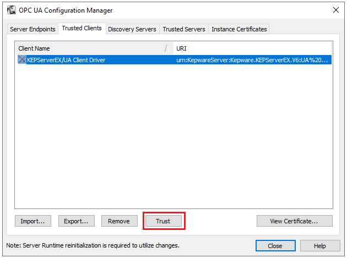Click the Export... button
The width and height of the screenshot is (347, 258).
[x=77, y=221]
